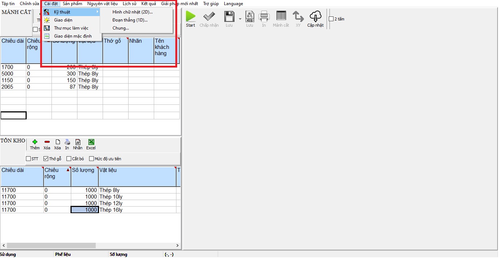Click the red minus Xóa icon
This screenshot has width=499, height=265.
(47, 142)
